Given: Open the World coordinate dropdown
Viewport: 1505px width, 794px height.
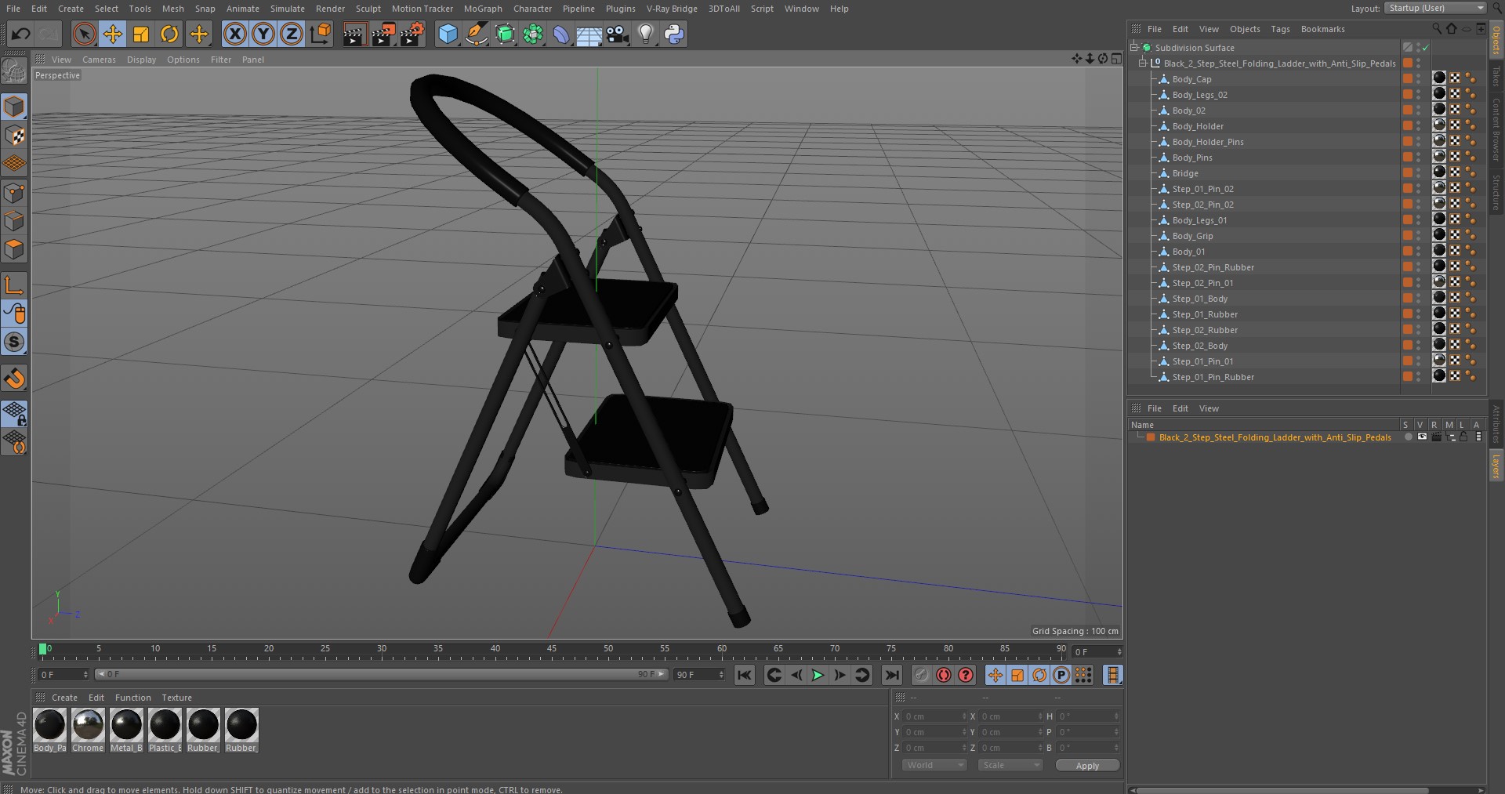Looking at the screenshot, I should pyautogui.click(x=934, y=765).
